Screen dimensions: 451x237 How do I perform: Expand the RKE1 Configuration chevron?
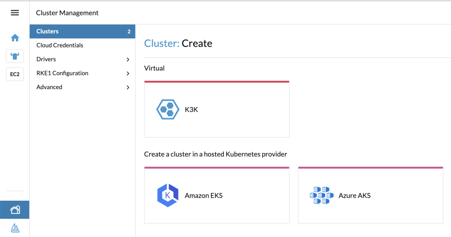[128, 73]
